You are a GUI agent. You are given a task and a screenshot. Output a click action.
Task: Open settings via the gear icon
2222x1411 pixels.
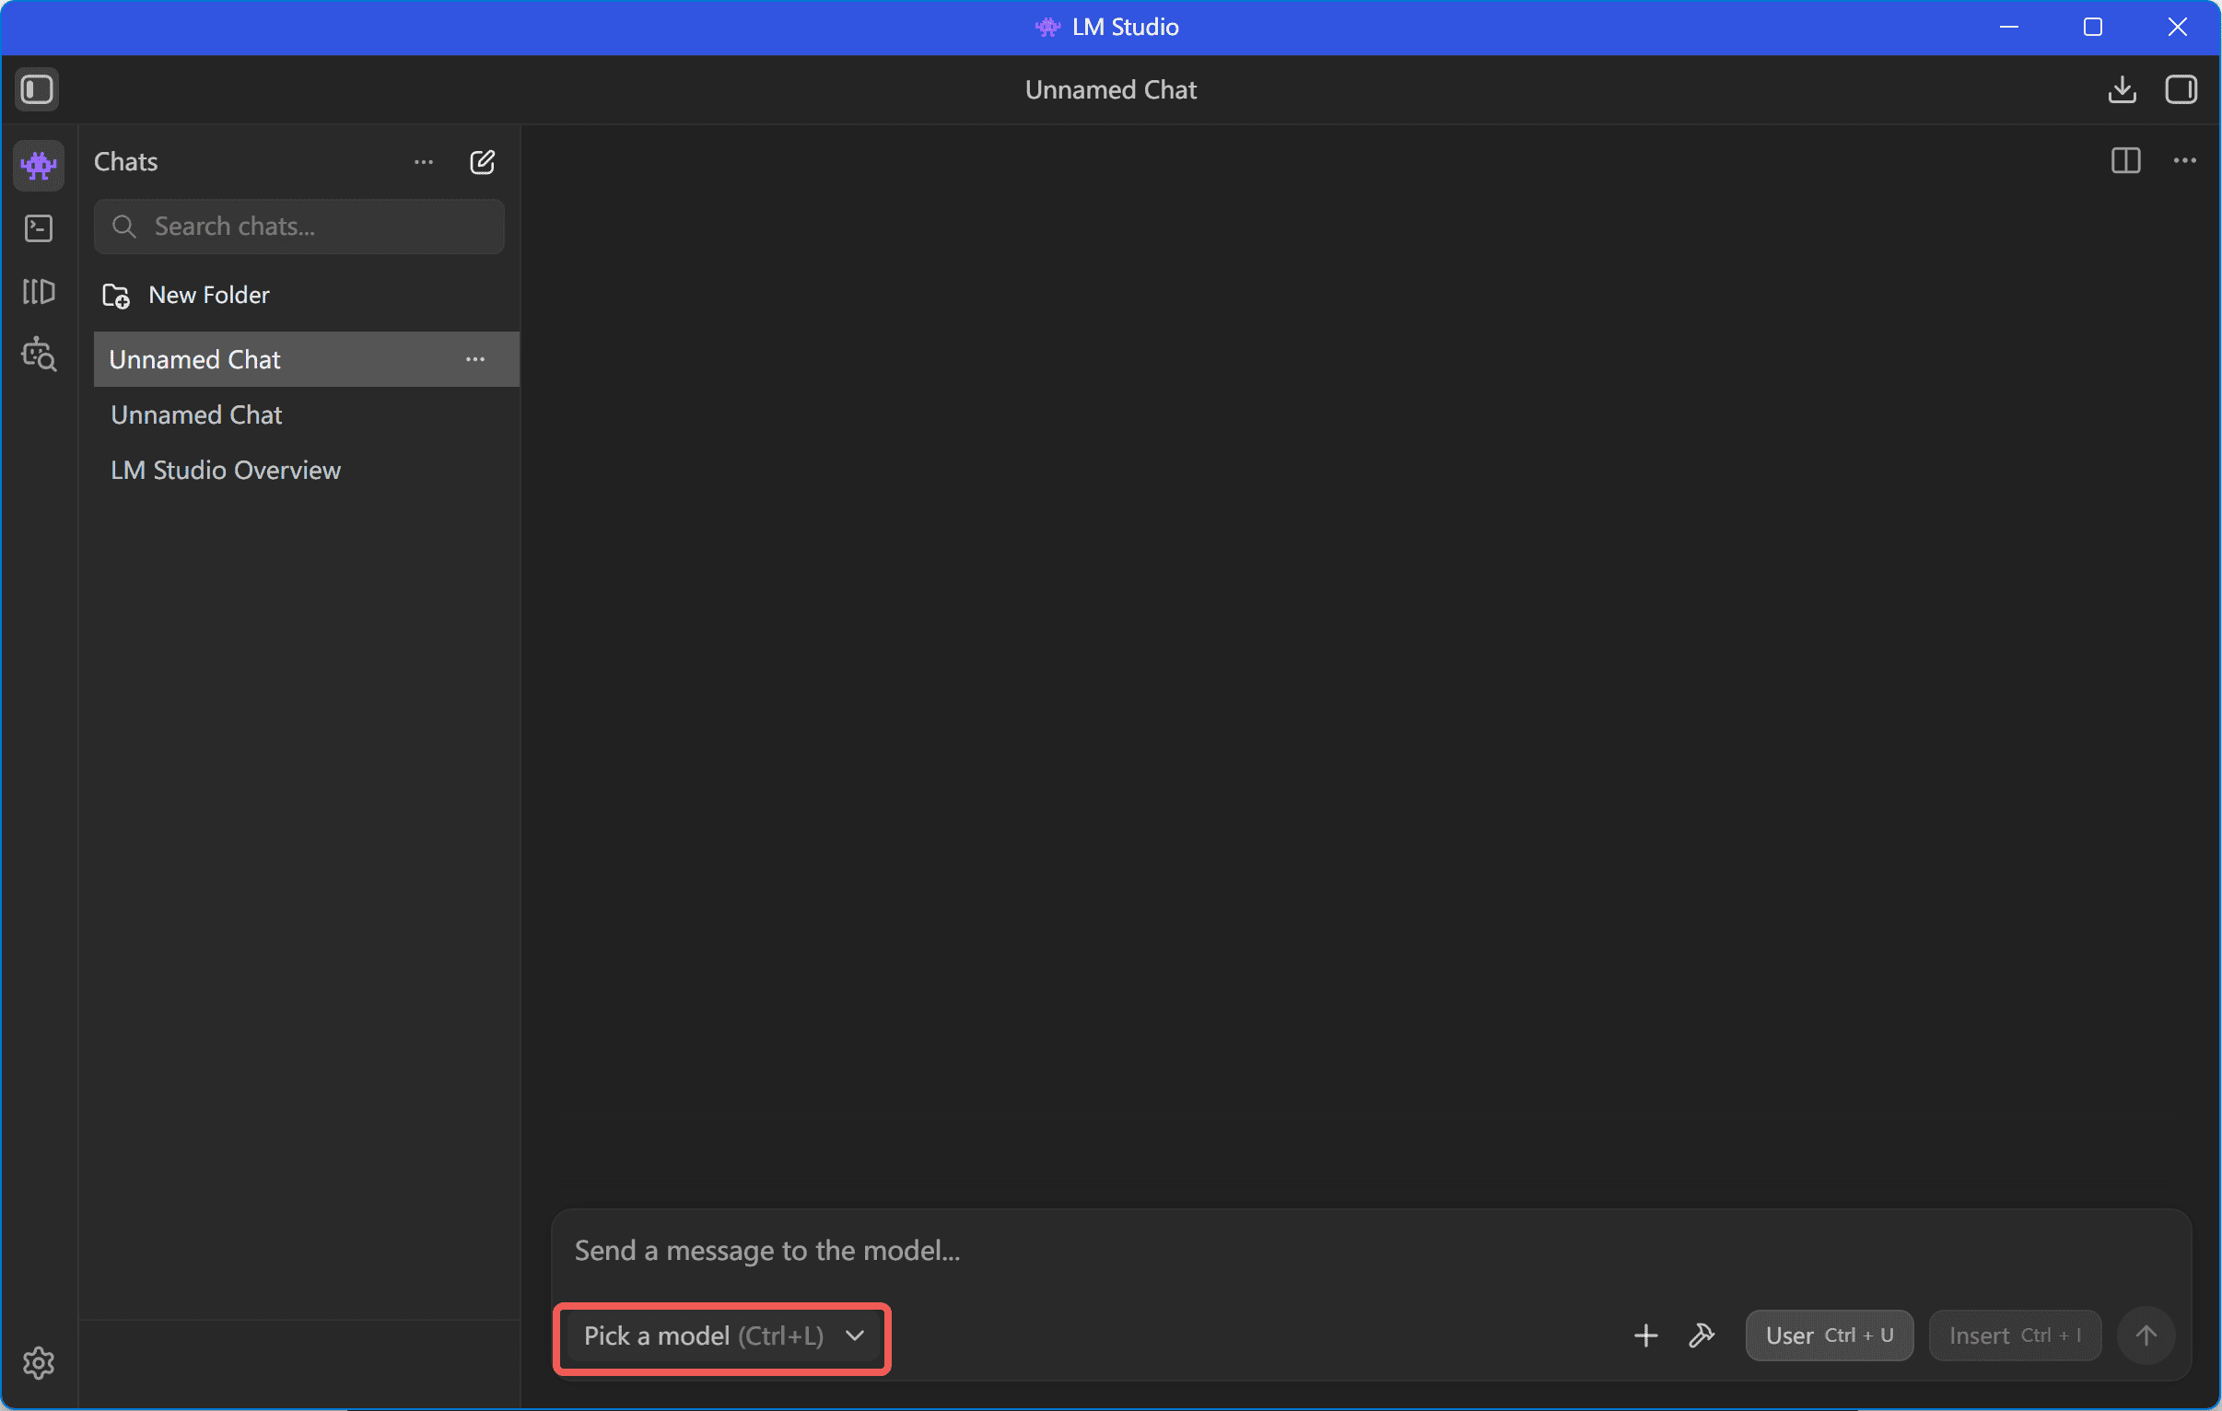click(39, 1362)
